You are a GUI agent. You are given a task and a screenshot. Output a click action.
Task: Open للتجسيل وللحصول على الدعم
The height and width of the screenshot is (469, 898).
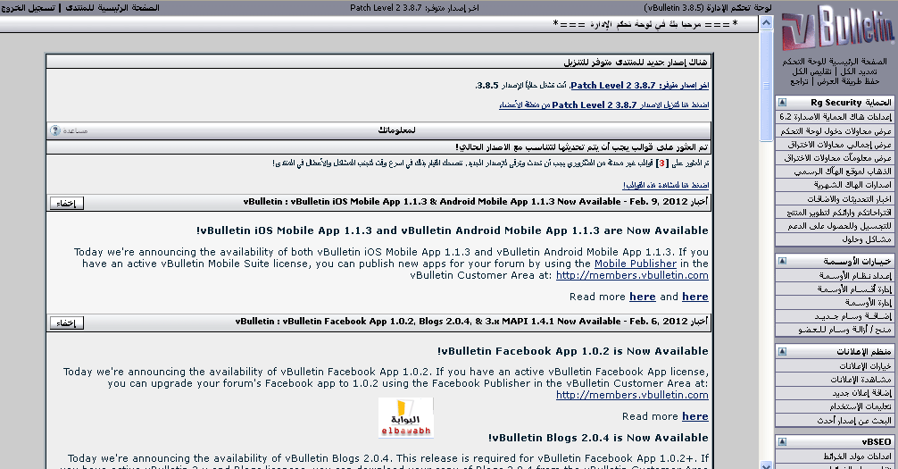(835, 226)
